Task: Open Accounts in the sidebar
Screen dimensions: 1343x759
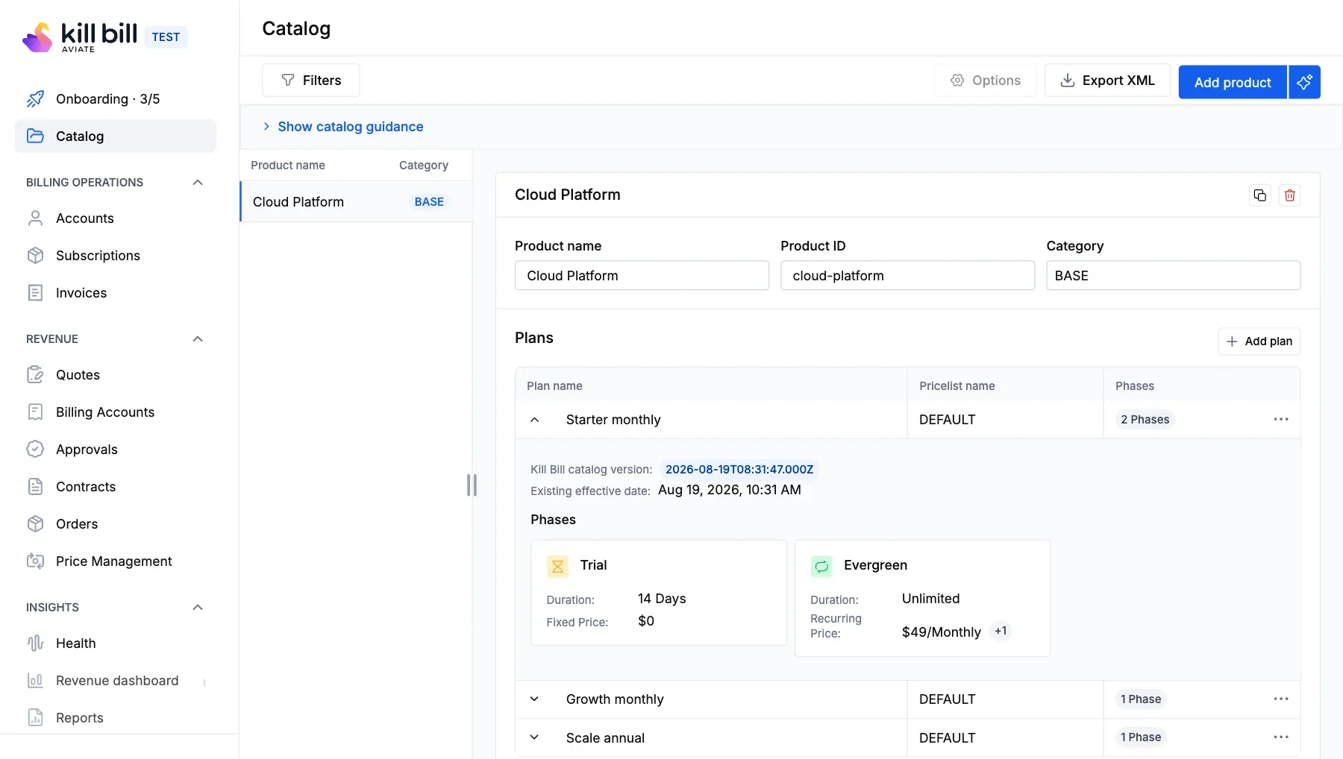Action: click(116, 218)
